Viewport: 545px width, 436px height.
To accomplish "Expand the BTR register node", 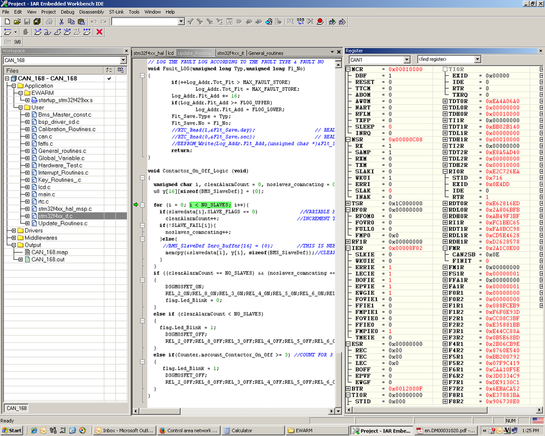I will [x=348, y=389].
